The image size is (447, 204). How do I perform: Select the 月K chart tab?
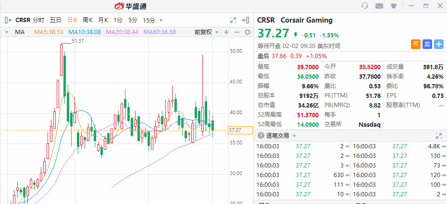pyautogui.click(x=103, y=20)
